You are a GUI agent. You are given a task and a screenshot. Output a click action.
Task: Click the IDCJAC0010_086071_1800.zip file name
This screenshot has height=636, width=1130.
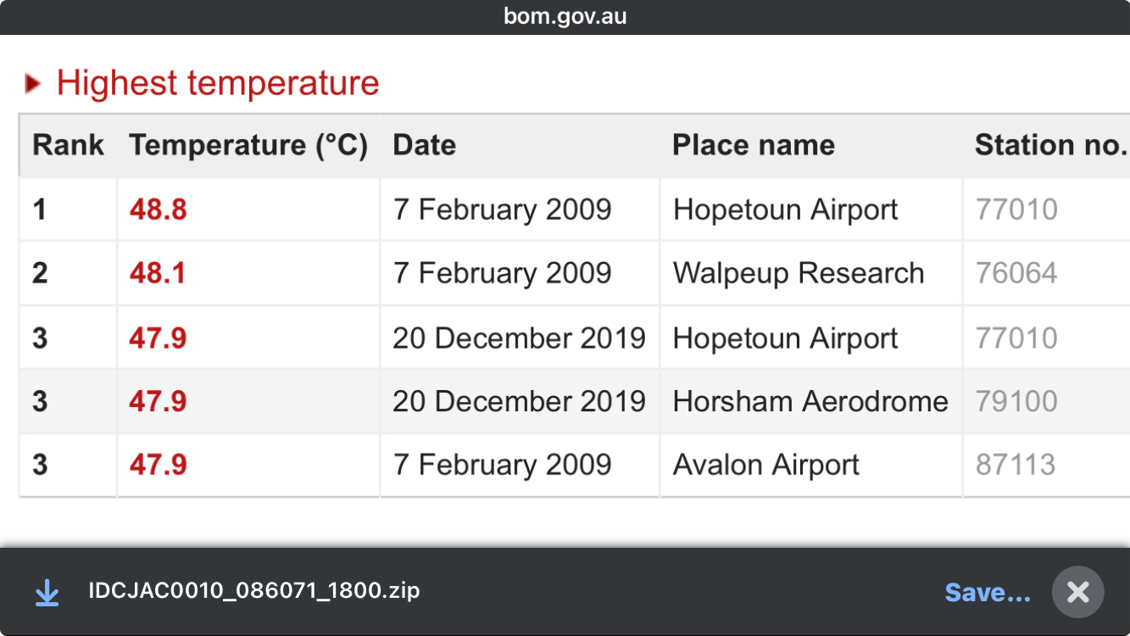(254, 590)
